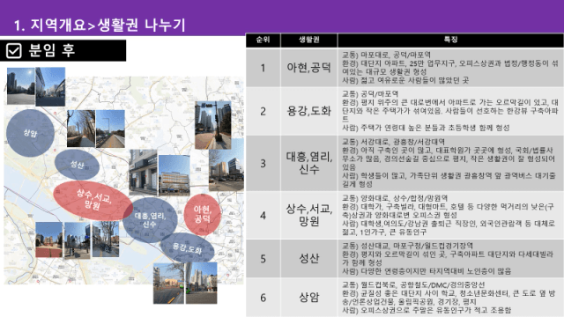Click rank number 2 in the table
The width and height of the screenshot is (564, 317).
263,111
